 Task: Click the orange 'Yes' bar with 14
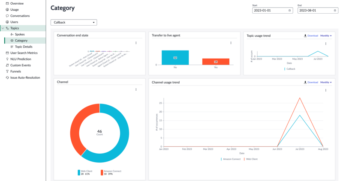216,62
